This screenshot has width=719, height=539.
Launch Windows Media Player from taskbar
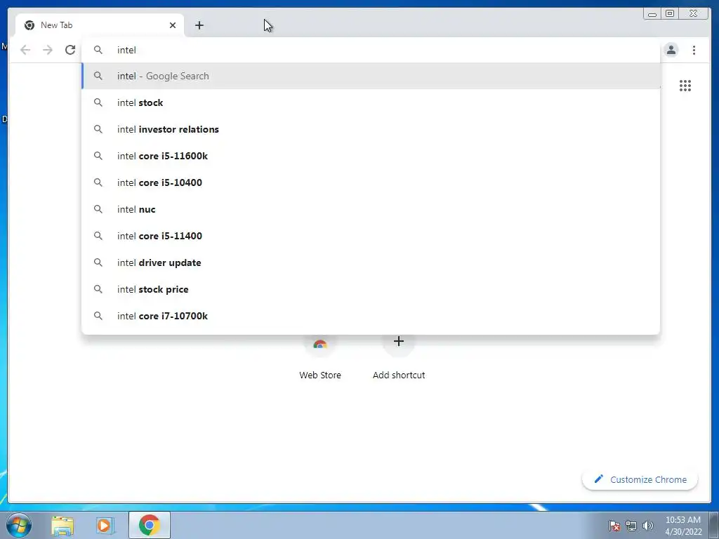point(105,526)
